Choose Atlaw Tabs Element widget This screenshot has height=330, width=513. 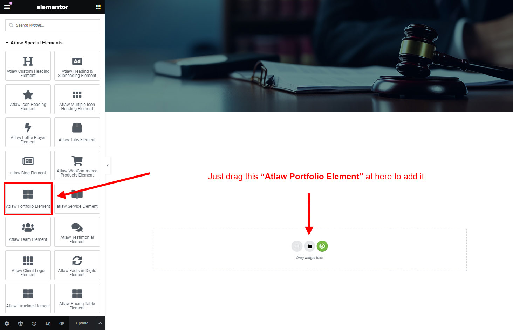(77, 132)
